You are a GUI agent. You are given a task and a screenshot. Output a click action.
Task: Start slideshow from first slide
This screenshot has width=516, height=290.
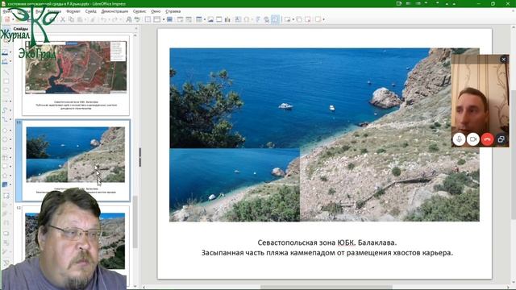[x=180, y=19]
